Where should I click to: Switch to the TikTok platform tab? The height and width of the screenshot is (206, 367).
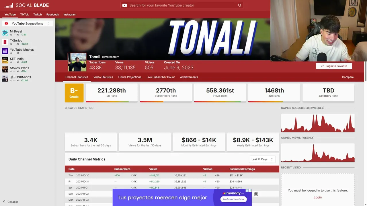pos(24,15)
